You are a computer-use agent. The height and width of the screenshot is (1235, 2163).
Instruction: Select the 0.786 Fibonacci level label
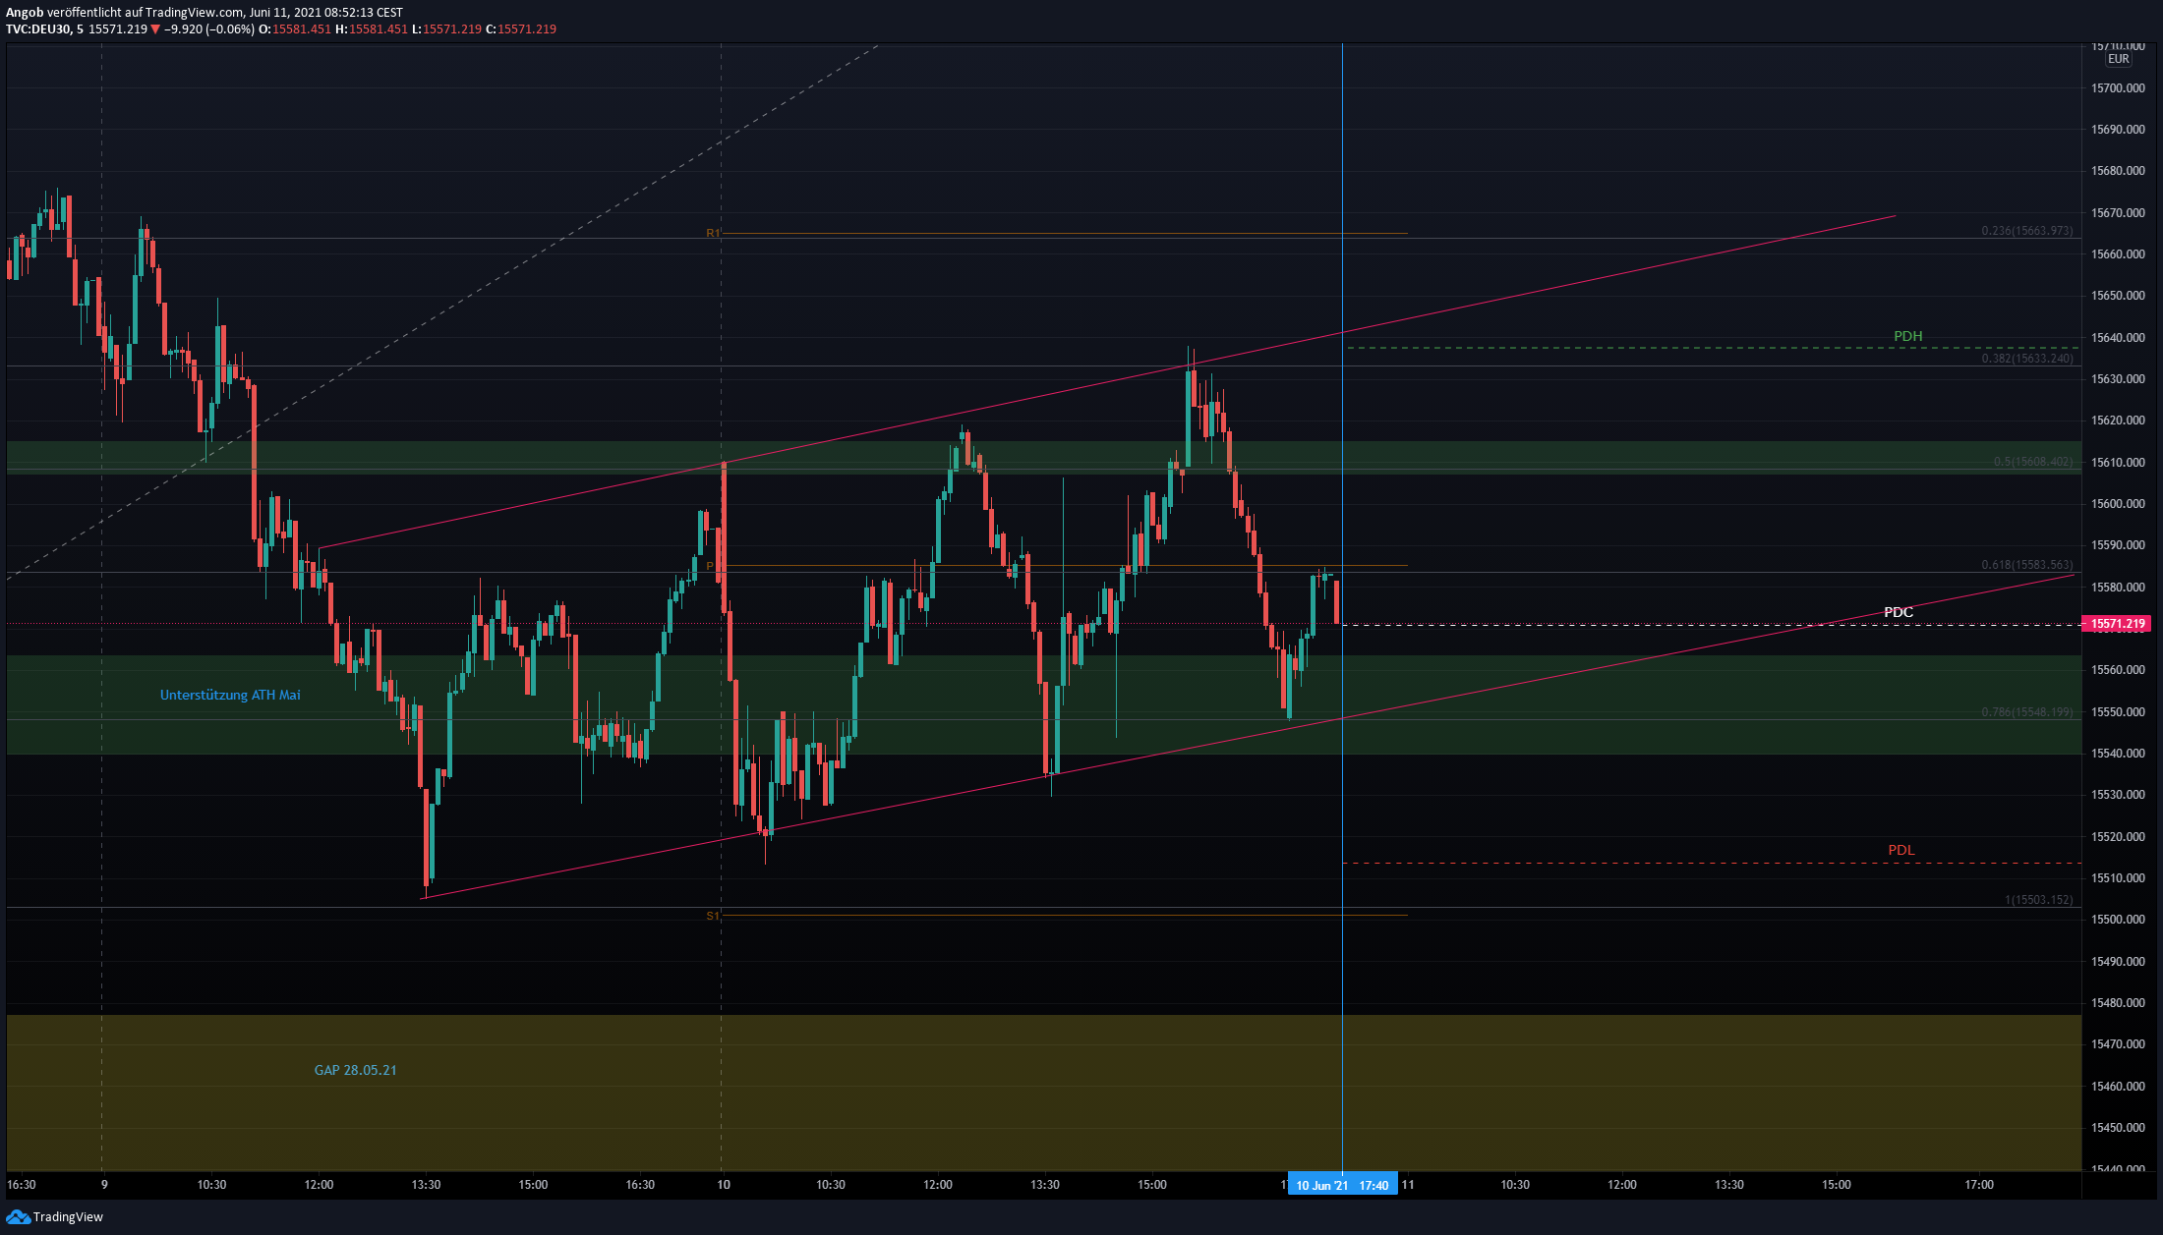[2026, 712]
